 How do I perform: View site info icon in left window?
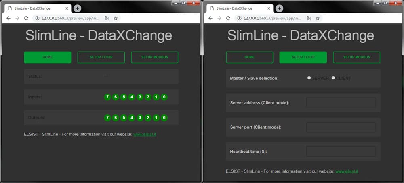pos(37,18)
